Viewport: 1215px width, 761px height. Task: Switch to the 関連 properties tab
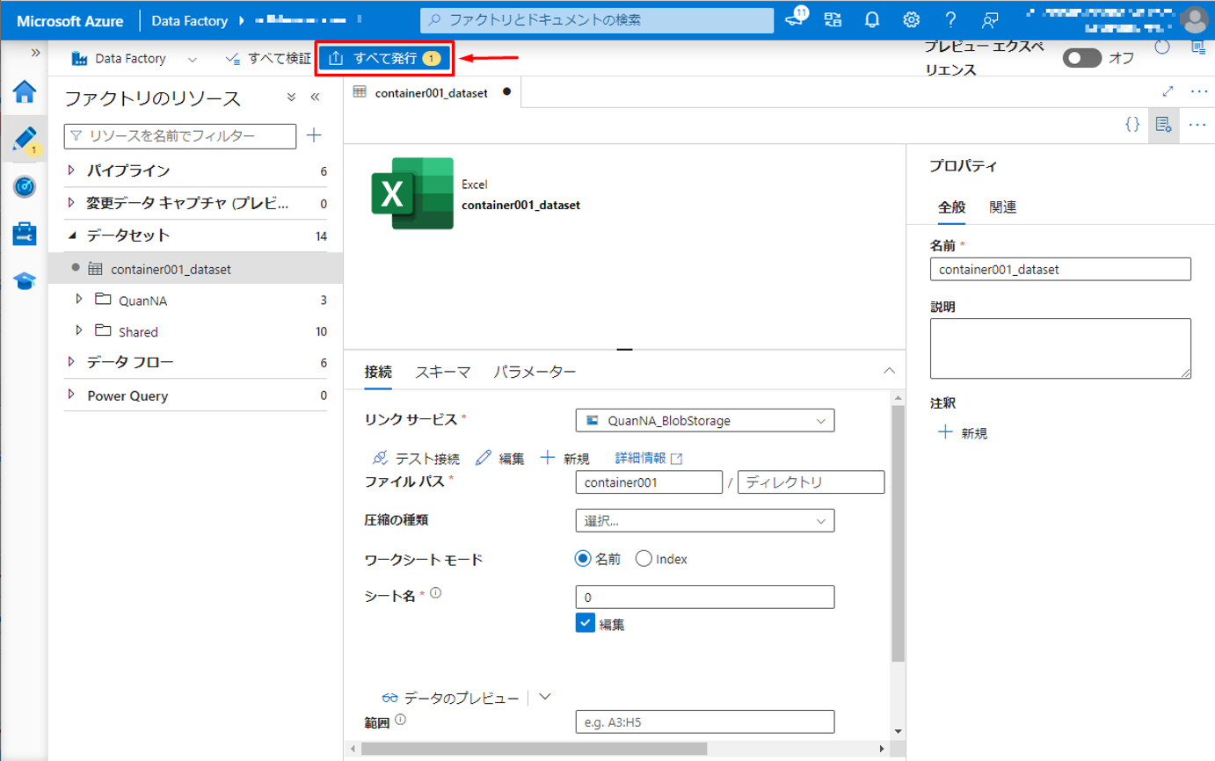(x=1002, y=207)
